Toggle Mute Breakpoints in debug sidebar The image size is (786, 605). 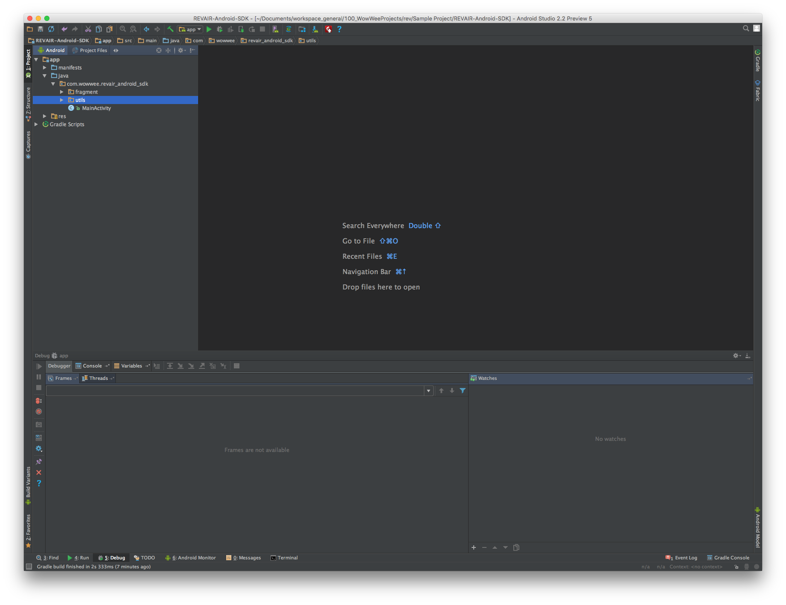[x=39, y=411]
